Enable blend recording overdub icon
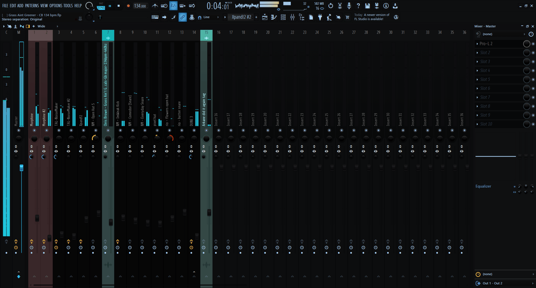Screen dimensions: 536x288 coord(183,6)
